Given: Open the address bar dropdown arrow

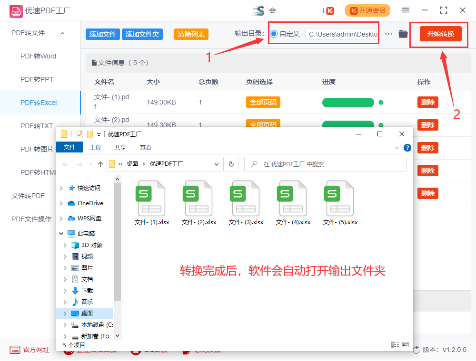Looking at the screenshot, I should [x=217, y=164].
